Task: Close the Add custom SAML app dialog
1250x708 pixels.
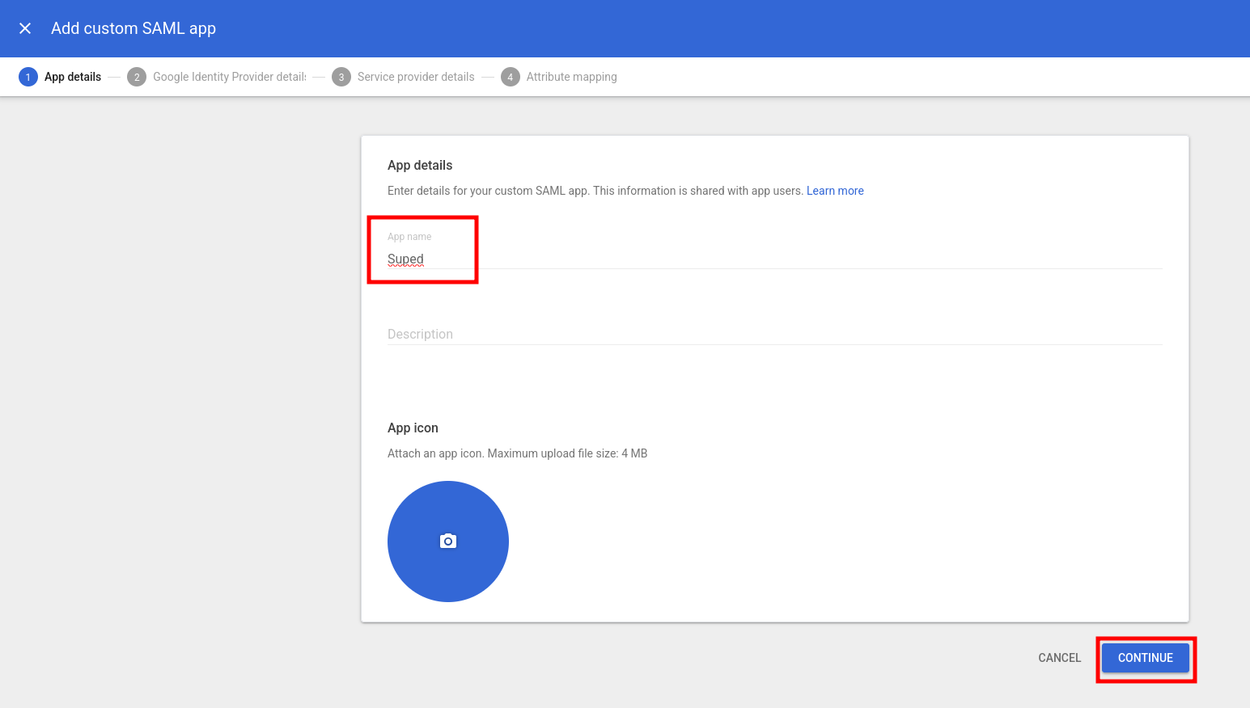Action: (x=25, y=28)
